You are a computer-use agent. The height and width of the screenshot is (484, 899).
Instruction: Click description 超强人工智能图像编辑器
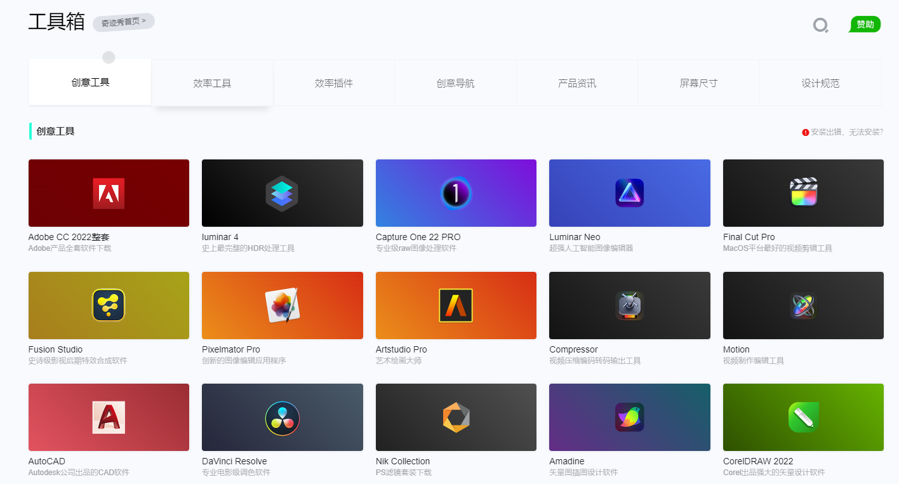[591, 248]
